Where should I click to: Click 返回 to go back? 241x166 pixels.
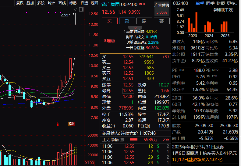point(94,3)
